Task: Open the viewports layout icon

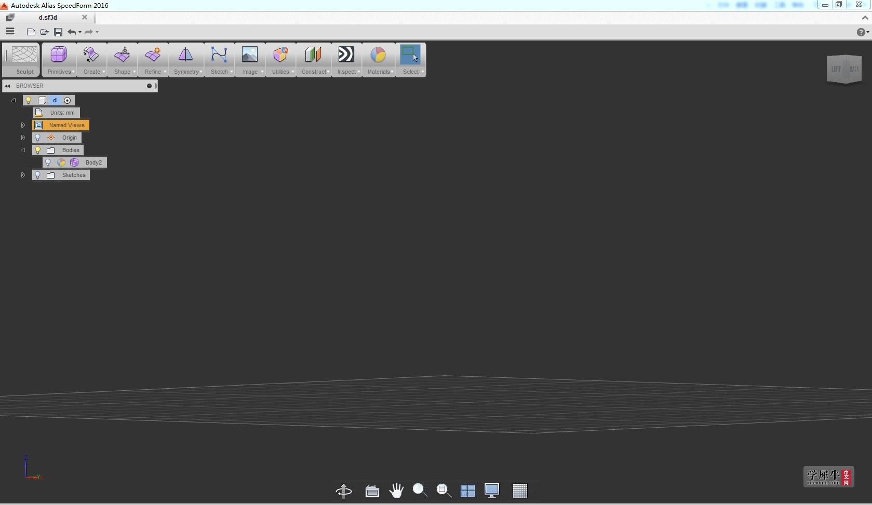Action: [467, 490]
